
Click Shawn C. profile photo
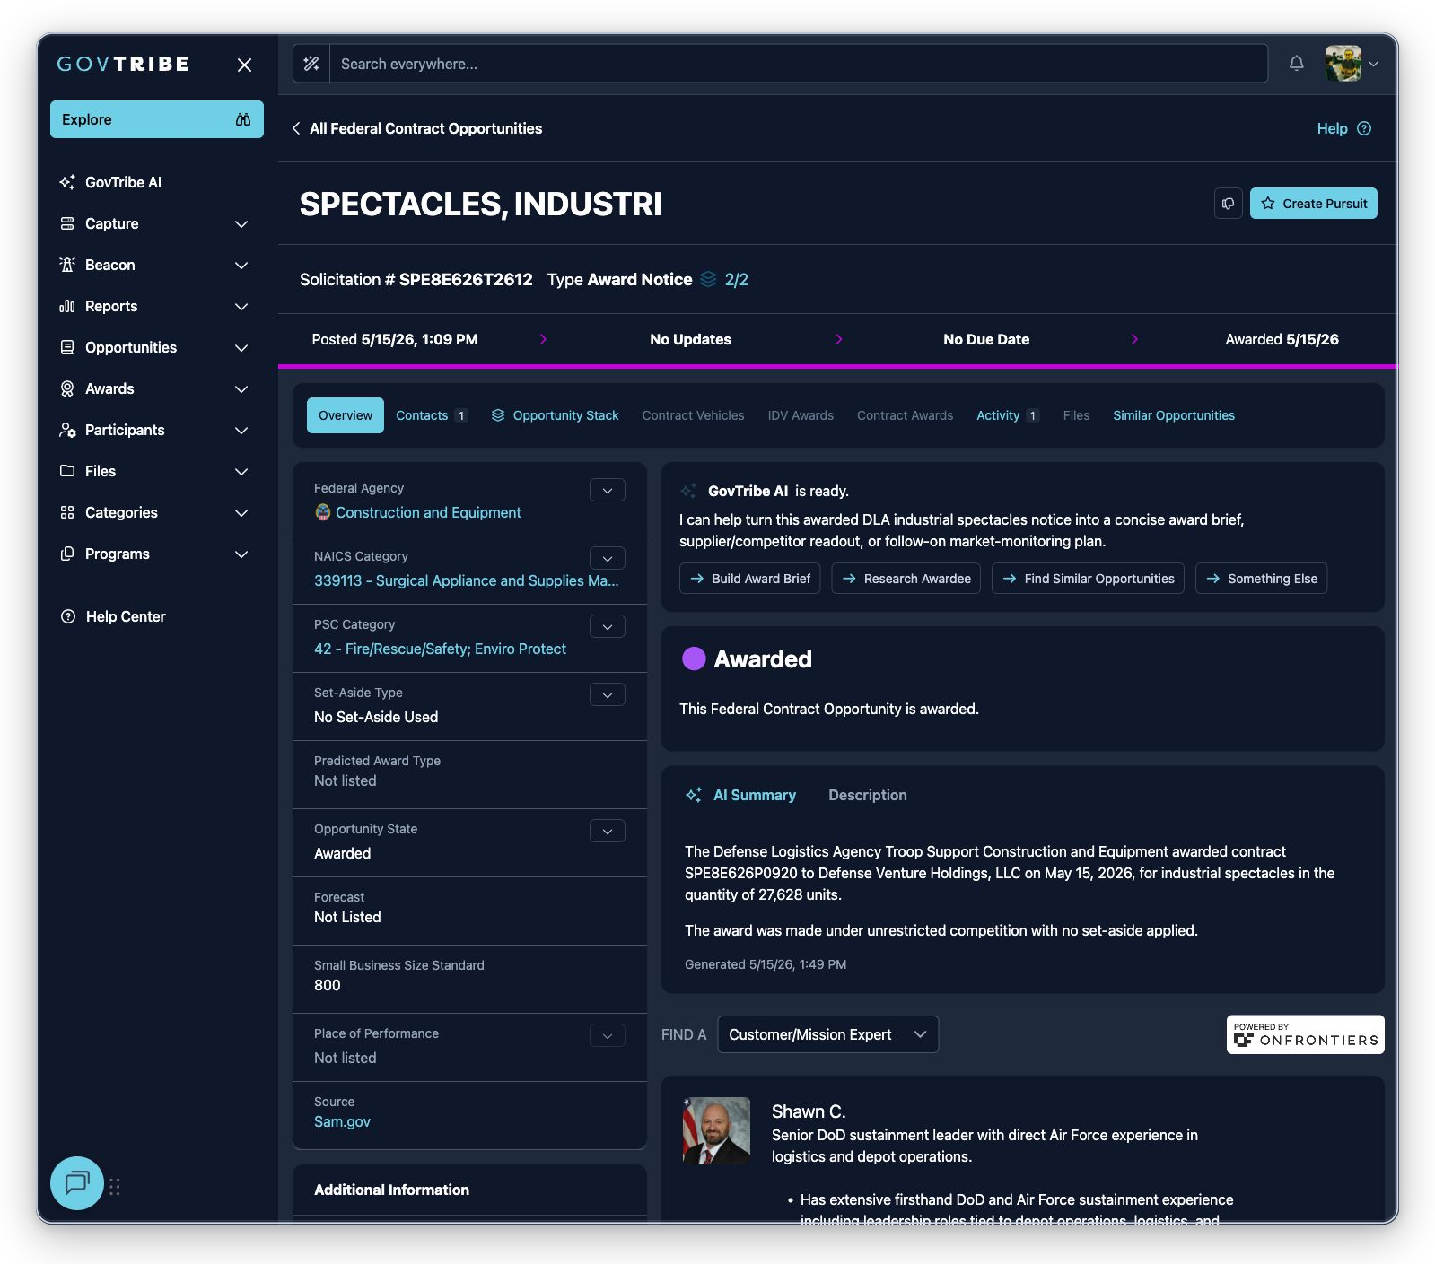716,1130
